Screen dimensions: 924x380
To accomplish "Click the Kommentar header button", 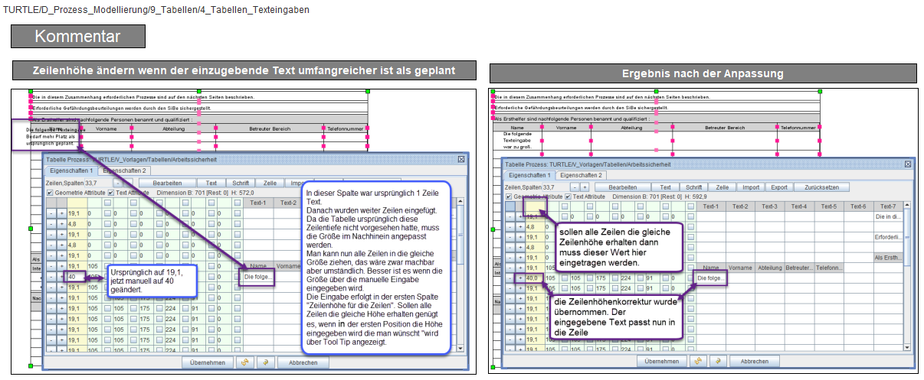I will tap(77, 36).
